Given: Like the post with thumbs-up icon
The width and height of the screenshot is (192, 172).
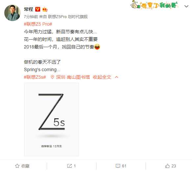Looking at the screenshot, I should [x=167, y=166].
